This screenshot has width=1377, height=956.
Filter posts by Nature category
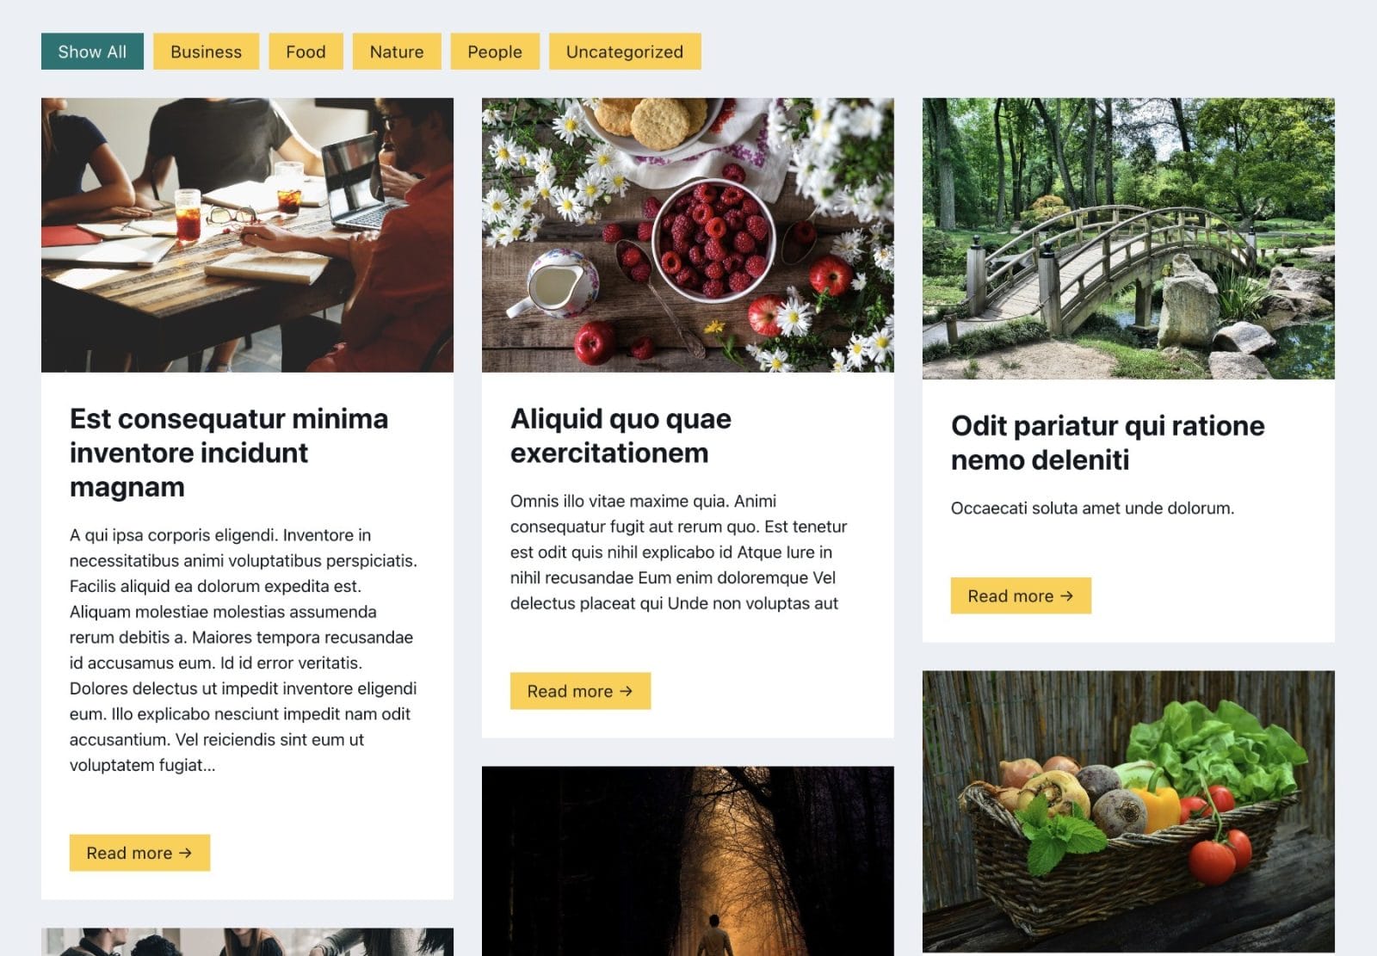pyautogui.click(x=397, y=52)
